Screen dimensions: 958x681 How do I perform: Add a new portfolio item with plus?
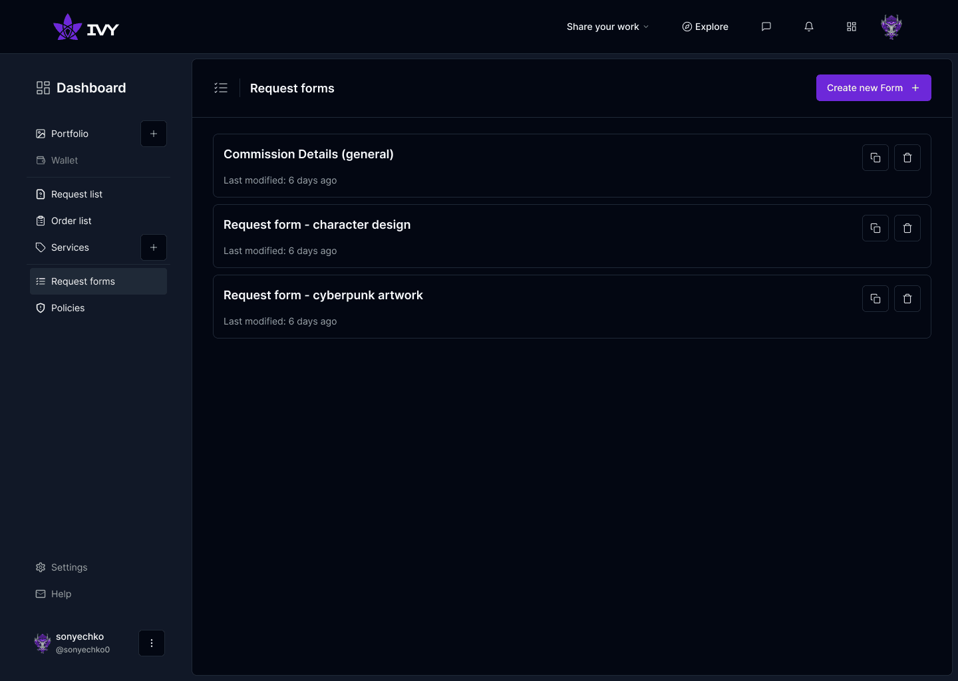(x=154, y=134)
